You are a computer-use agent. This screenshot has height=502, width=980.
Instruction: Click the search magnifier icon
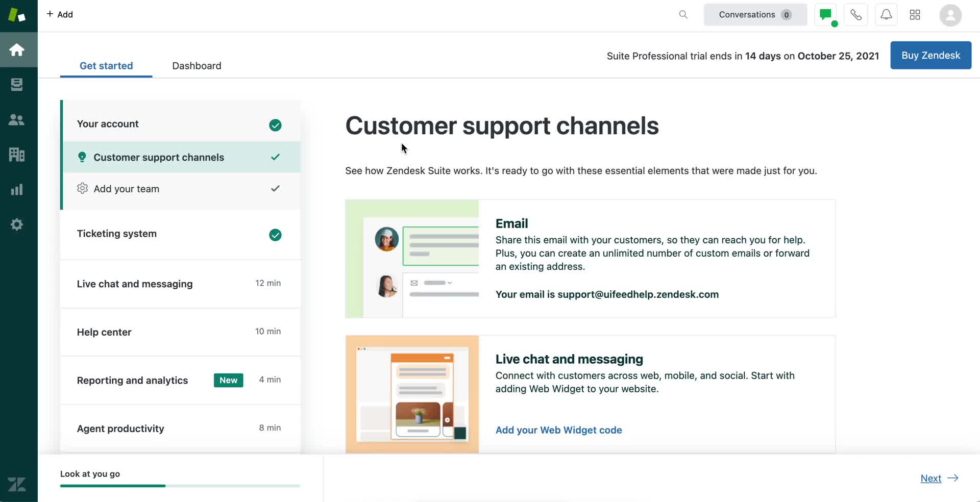tap(683, 15)
